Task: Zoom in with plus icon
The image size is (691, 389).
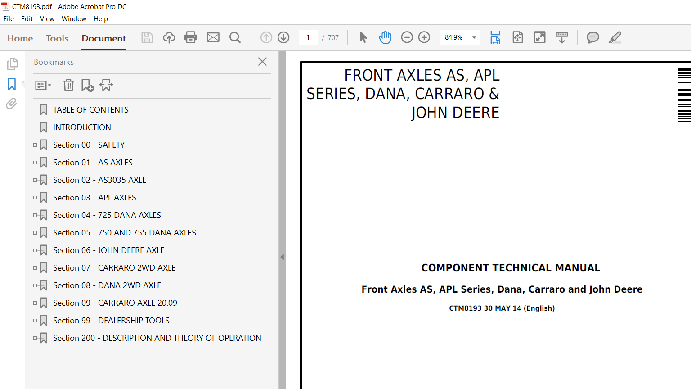Action: [424, 37]
